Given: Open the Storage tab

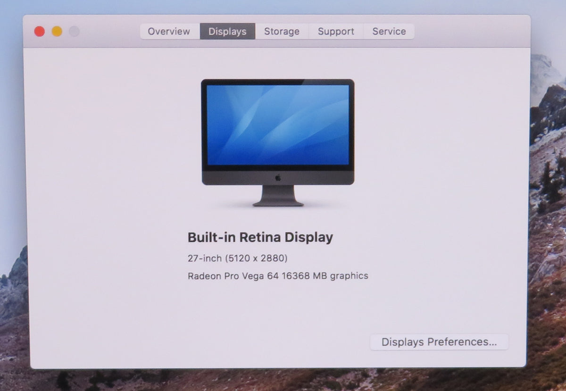Looking at the screenshot, I should [282, 32].
